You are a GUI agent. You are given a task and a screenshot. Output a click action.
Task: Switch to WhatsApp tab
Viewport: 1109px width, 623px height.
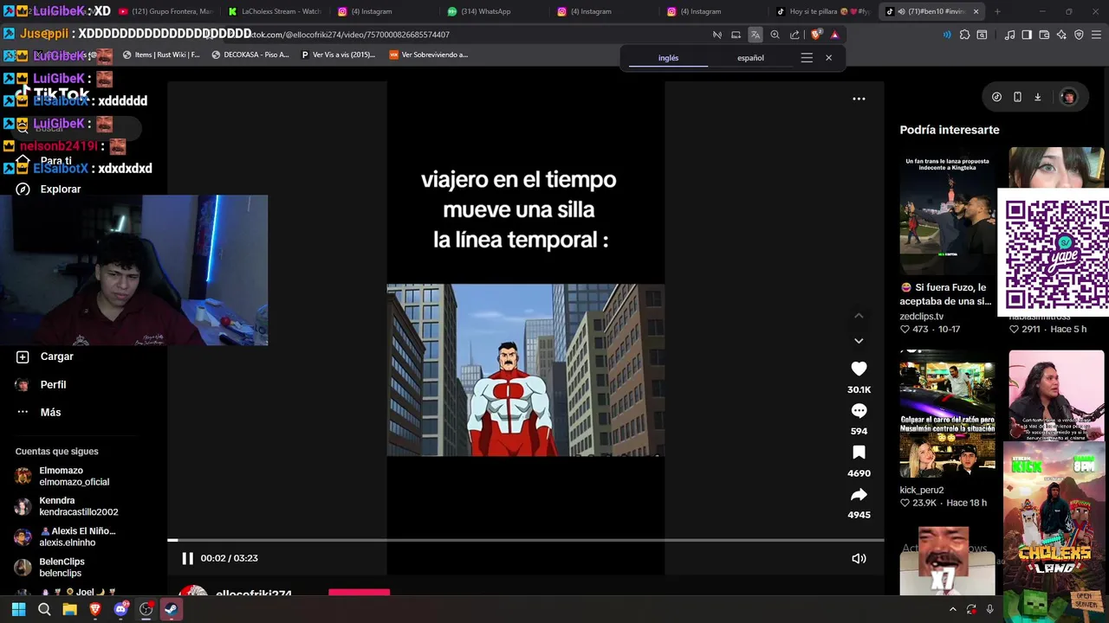(x=493, y=11)
